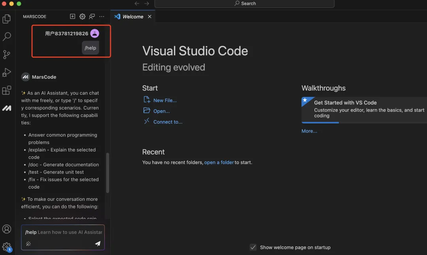
Task: Start a new MarsCode chat
Action: pos(72,16)
